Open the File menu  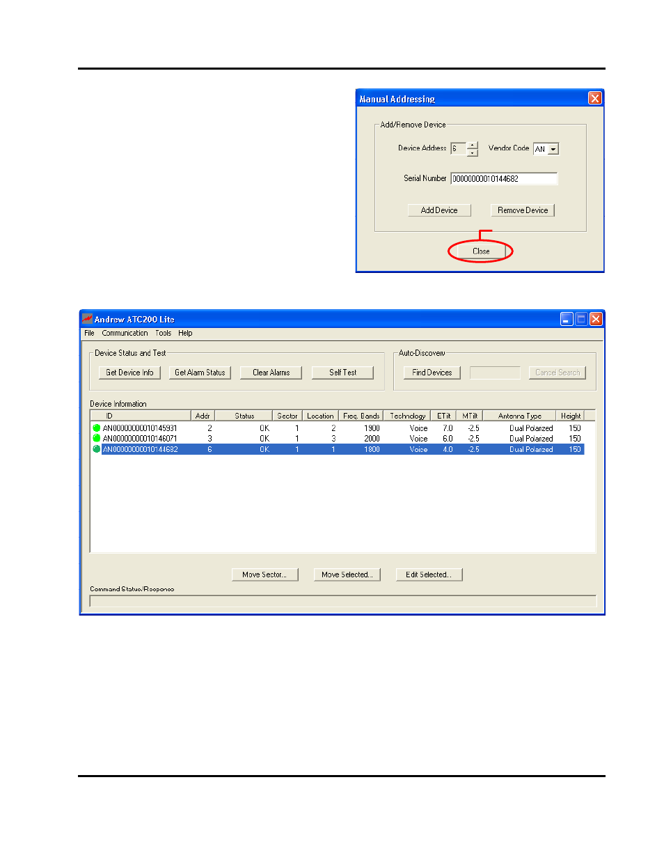pos(89,334)
